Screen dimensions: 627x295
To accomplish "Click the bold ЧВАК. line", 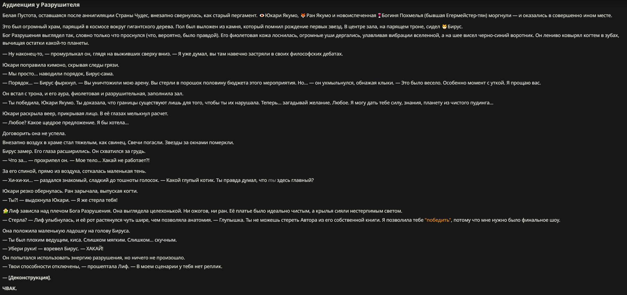I will click(9, 288).
